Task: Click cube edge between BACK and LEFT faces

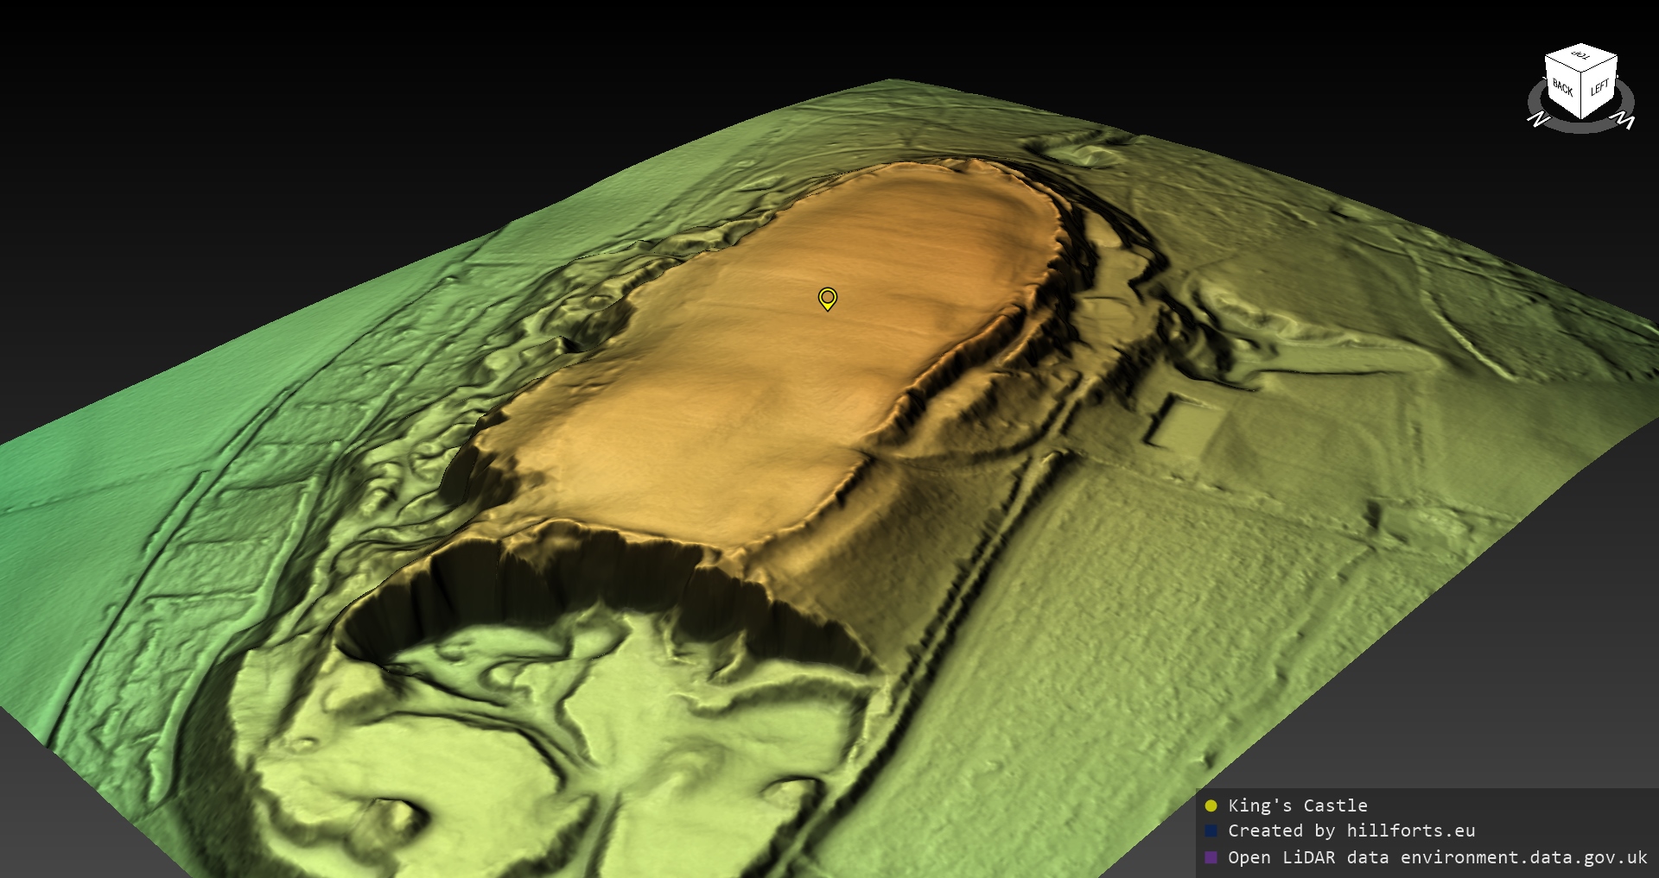Action: tap(1582, 94)
